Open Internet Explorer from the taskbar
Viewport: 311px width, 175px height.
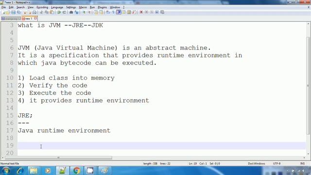[x=20, y=171]
